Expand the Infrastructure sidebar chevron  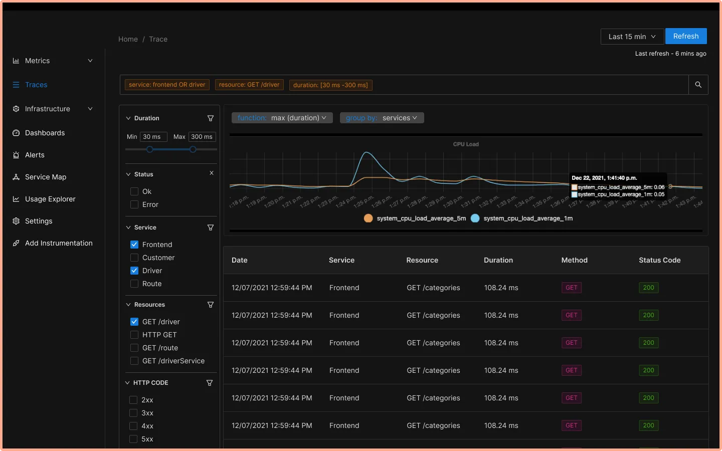[90, 109]
